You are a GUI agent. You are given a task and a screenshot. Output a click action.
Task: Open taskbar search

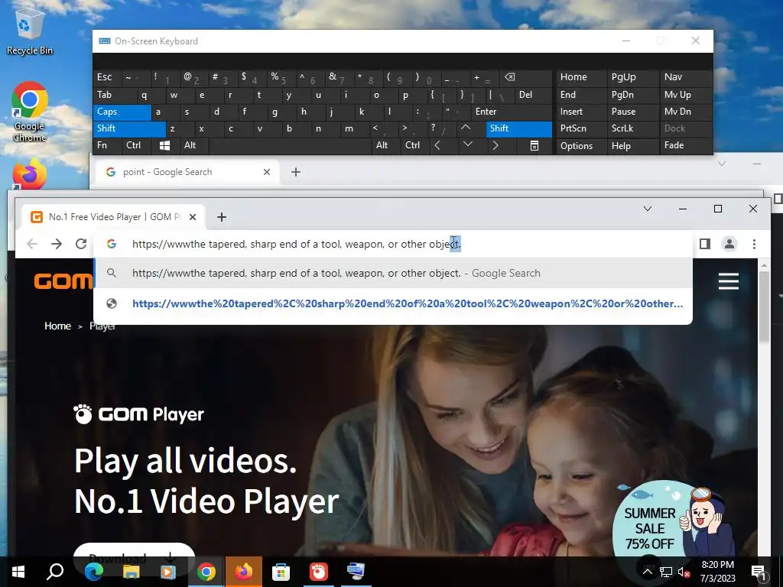point(55,572)
